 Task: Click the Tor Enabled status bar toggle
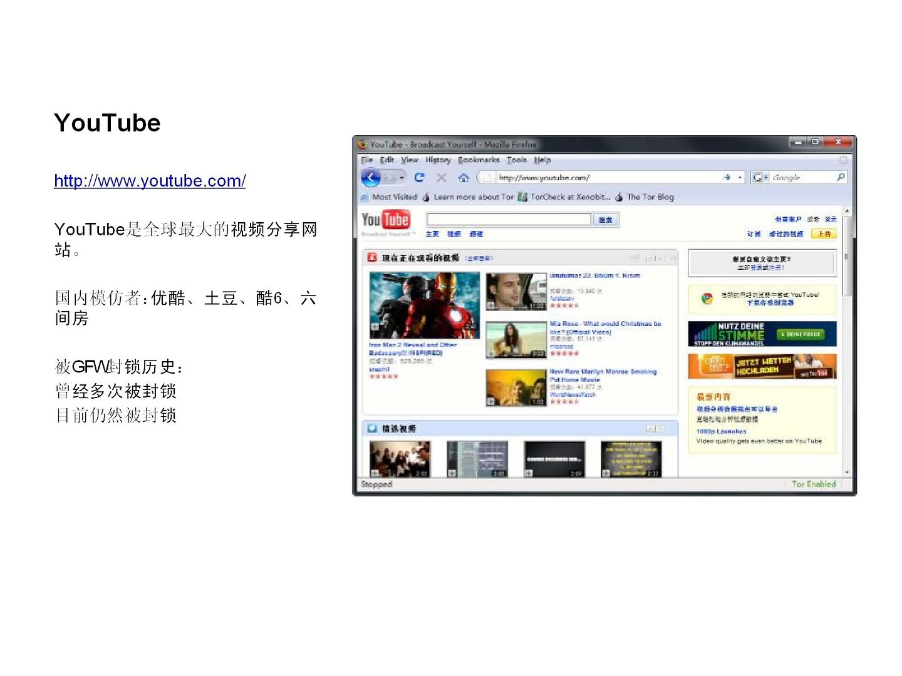pos(813,484)
